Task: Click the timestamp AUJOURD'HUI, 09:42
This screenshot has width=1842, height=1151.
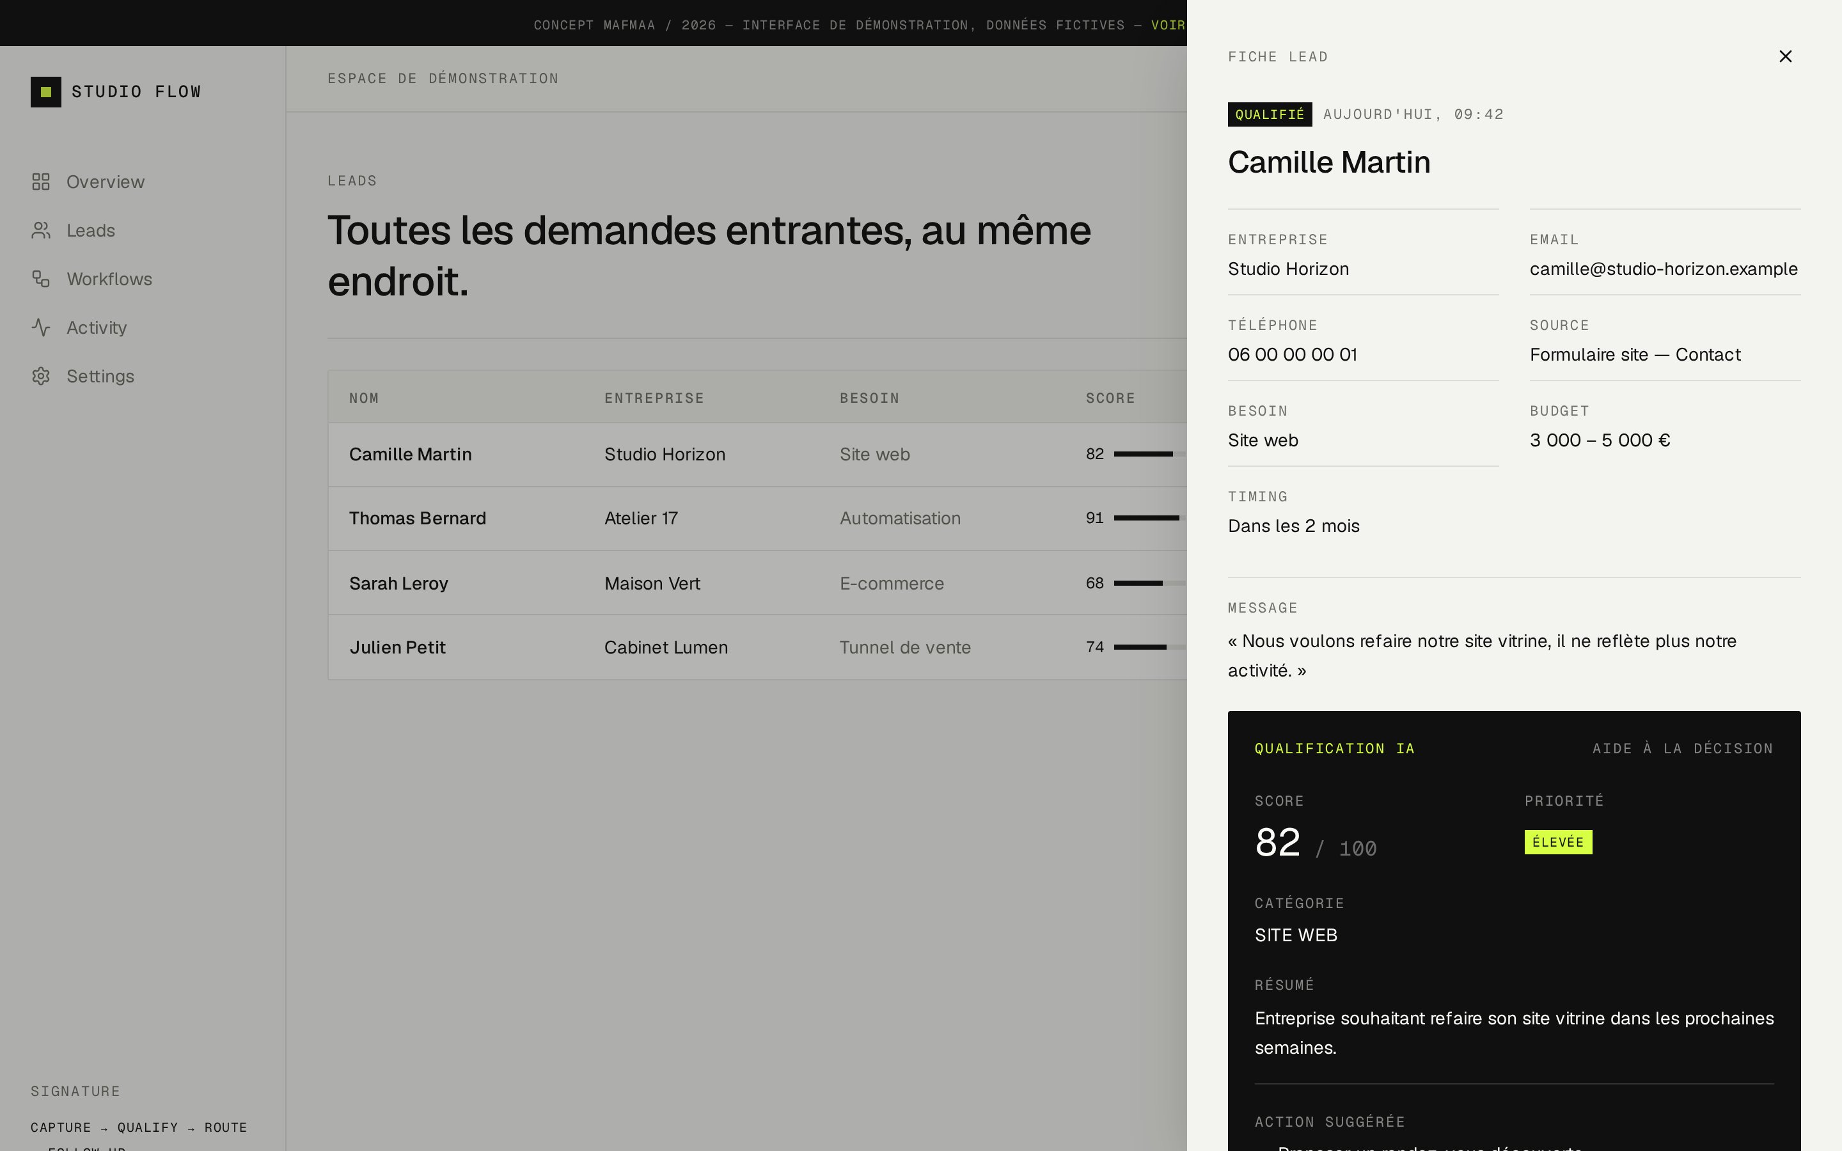Action: click(x=1413, y=114)
